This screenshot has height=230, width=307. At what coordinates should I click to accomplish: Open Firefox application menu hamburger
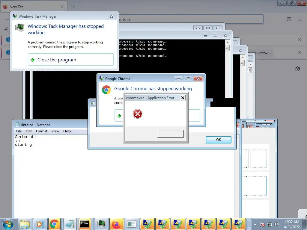coord(300,19)
